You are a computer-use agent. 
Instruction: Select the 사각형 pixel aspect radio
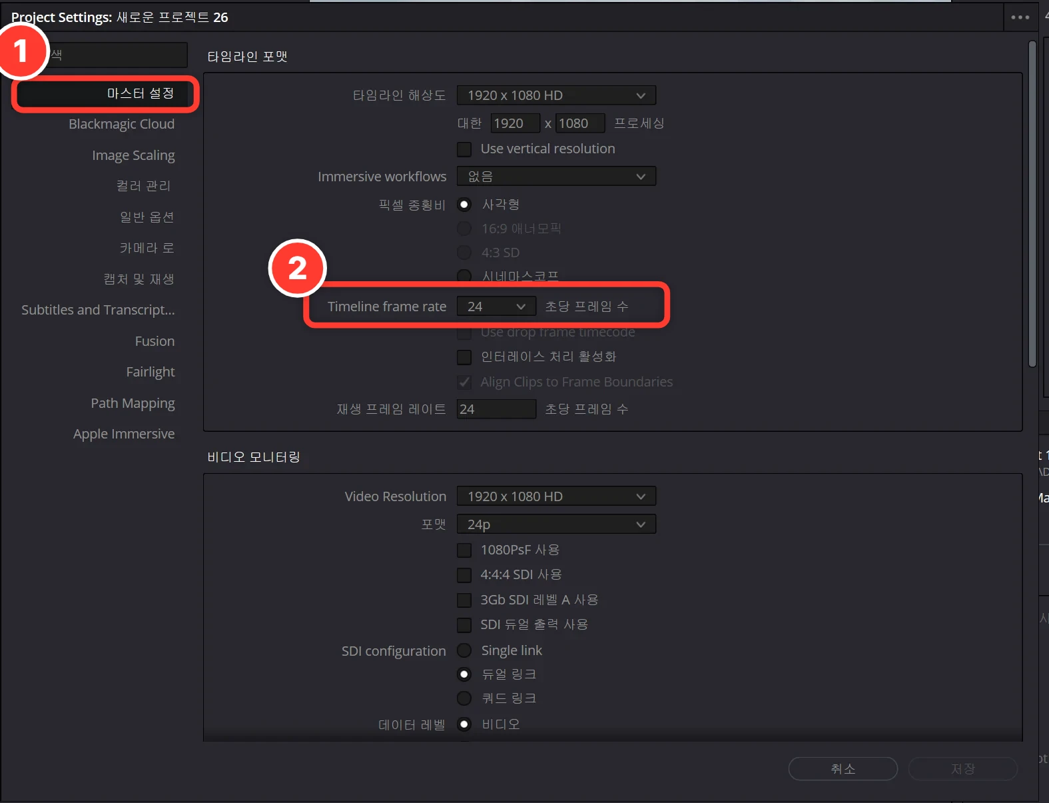464,205
